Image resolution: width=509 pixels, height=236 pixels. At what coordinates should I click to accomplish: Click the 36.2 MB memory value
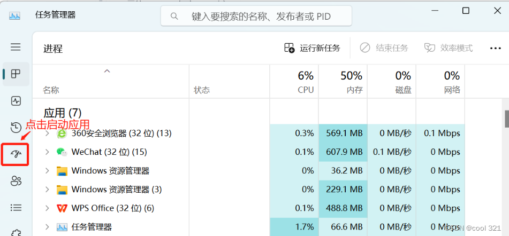347,171
